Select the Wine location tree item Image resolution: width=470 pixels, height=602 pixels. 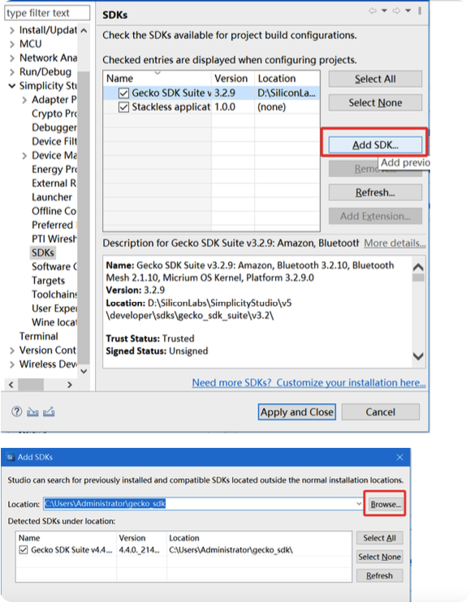click(x=54, y=322)
